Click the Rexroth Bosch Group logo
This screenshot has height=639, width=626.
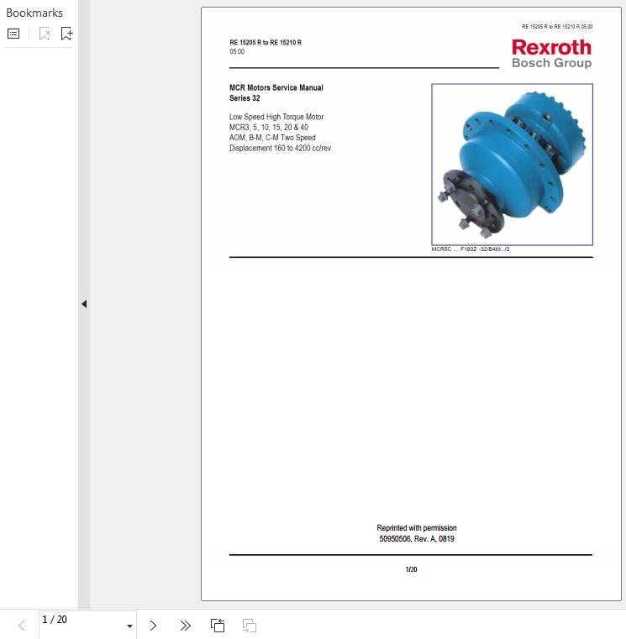[552, 54]
